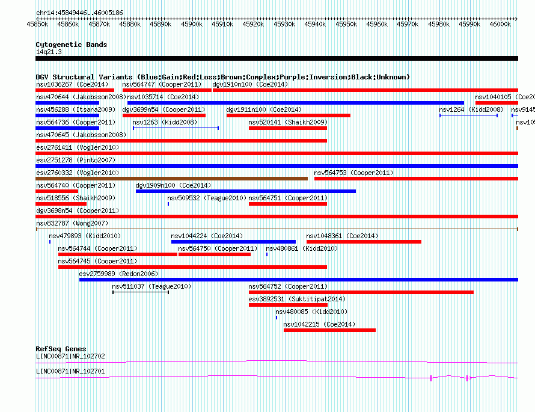535x412 pixels.
Task: Select nsv520141 (Shaikh2009) label
Action: 288,122
